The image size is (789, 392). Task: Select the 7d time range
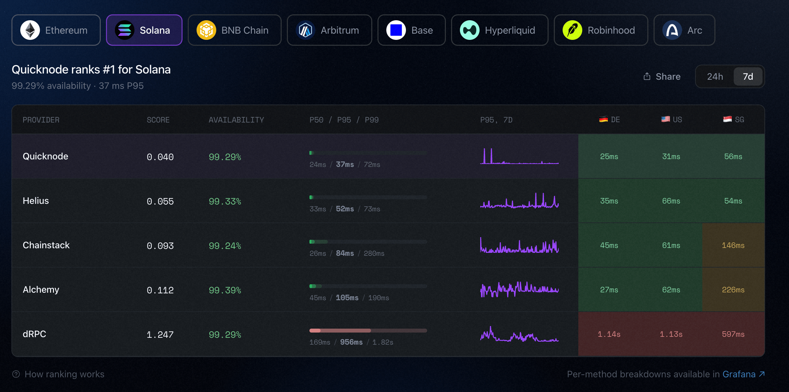coord(748,76)
